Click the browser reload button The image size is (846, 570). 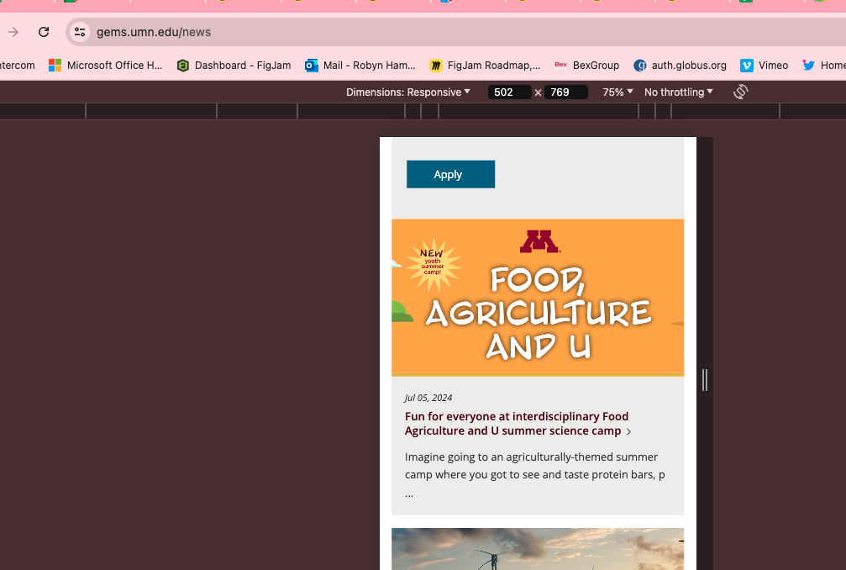tap(44, 32)
